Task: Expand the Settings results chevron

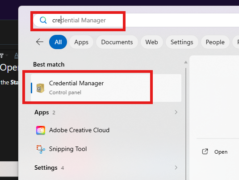Action: (x=176, y=167)
